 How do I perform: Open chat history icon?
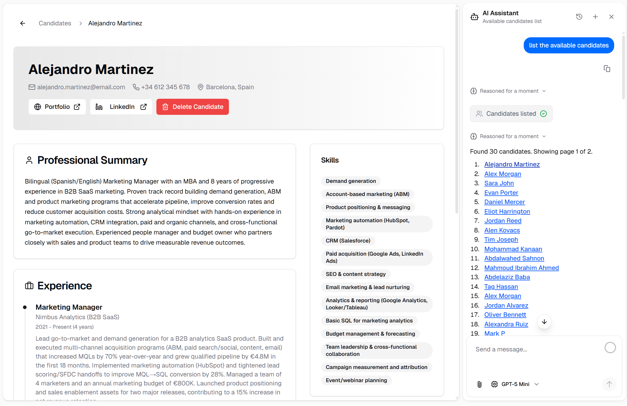579,17
